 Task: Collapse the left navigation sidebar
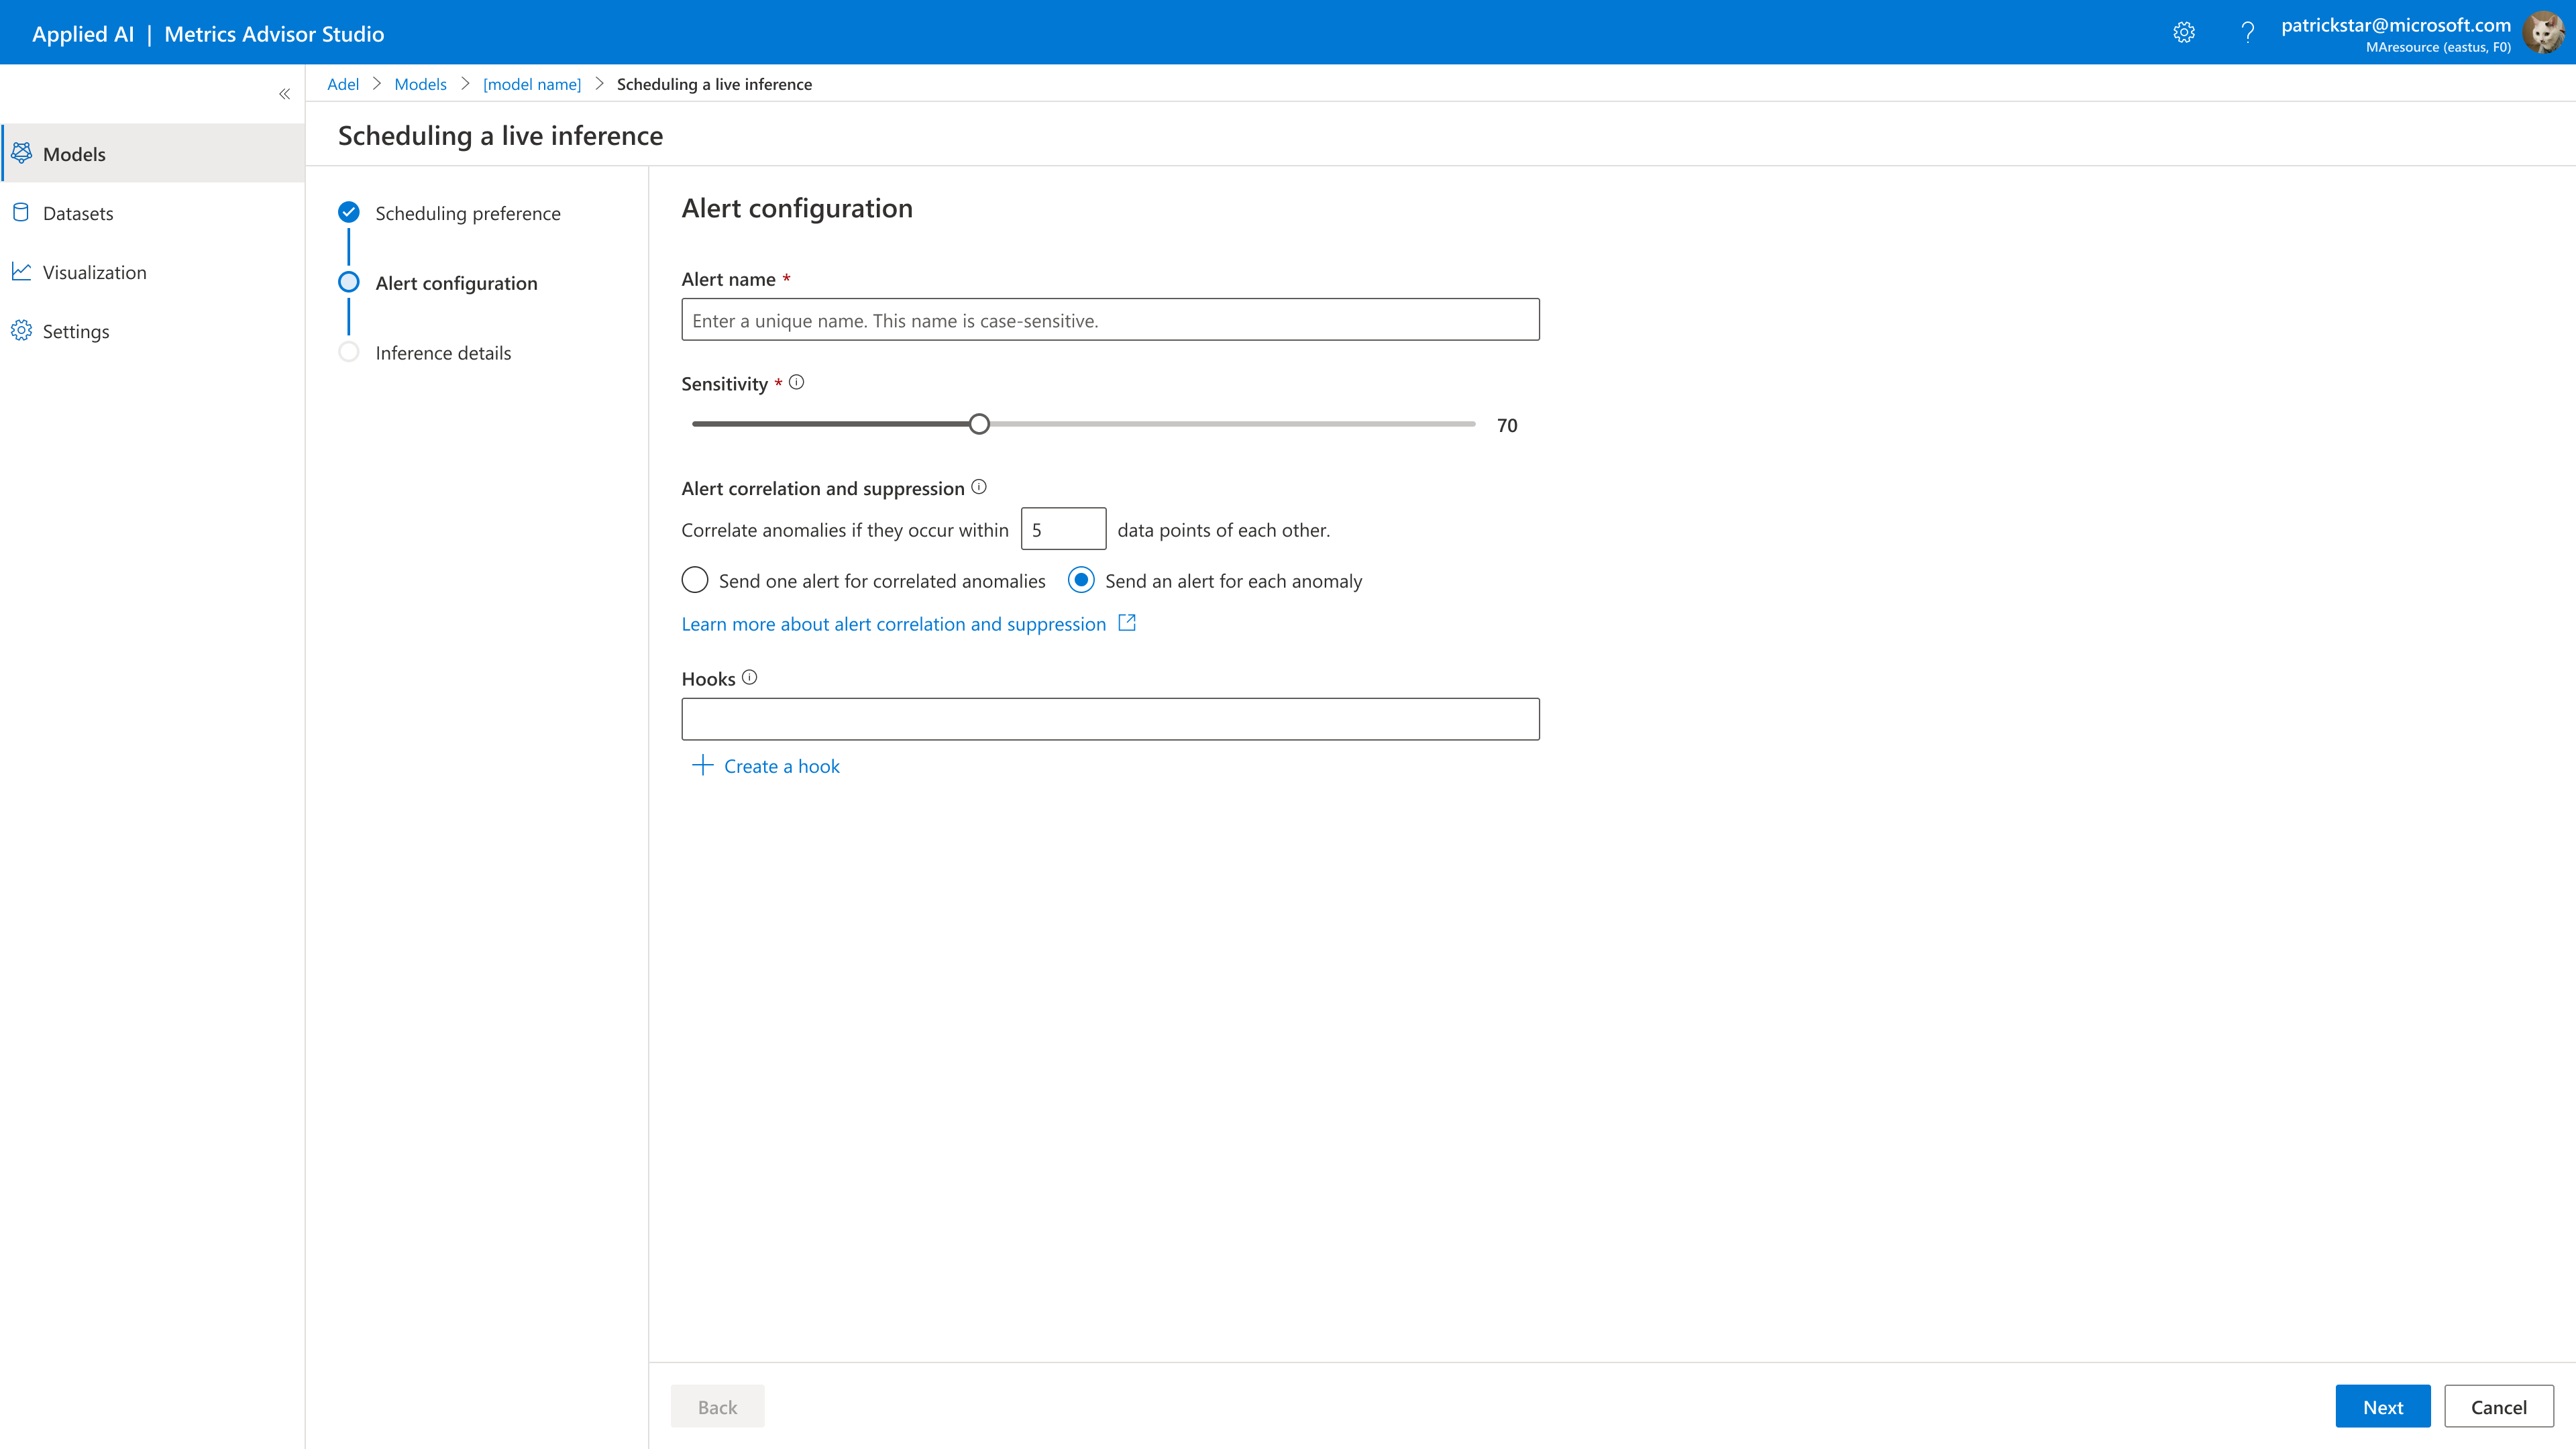pyautogui.click(x=284, y=94)
